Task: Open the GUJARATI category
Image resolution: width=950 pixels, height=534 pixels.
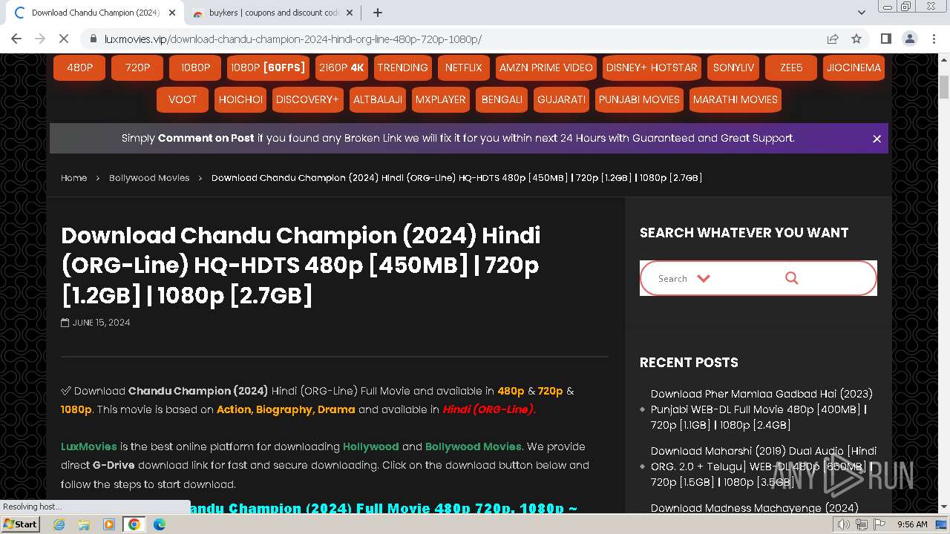Action: click(x=561, y=99)
